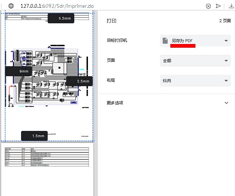Click the PDF file icon in destination field
Viewport: 235px width, 196px height.
click(x=166, y=41)
